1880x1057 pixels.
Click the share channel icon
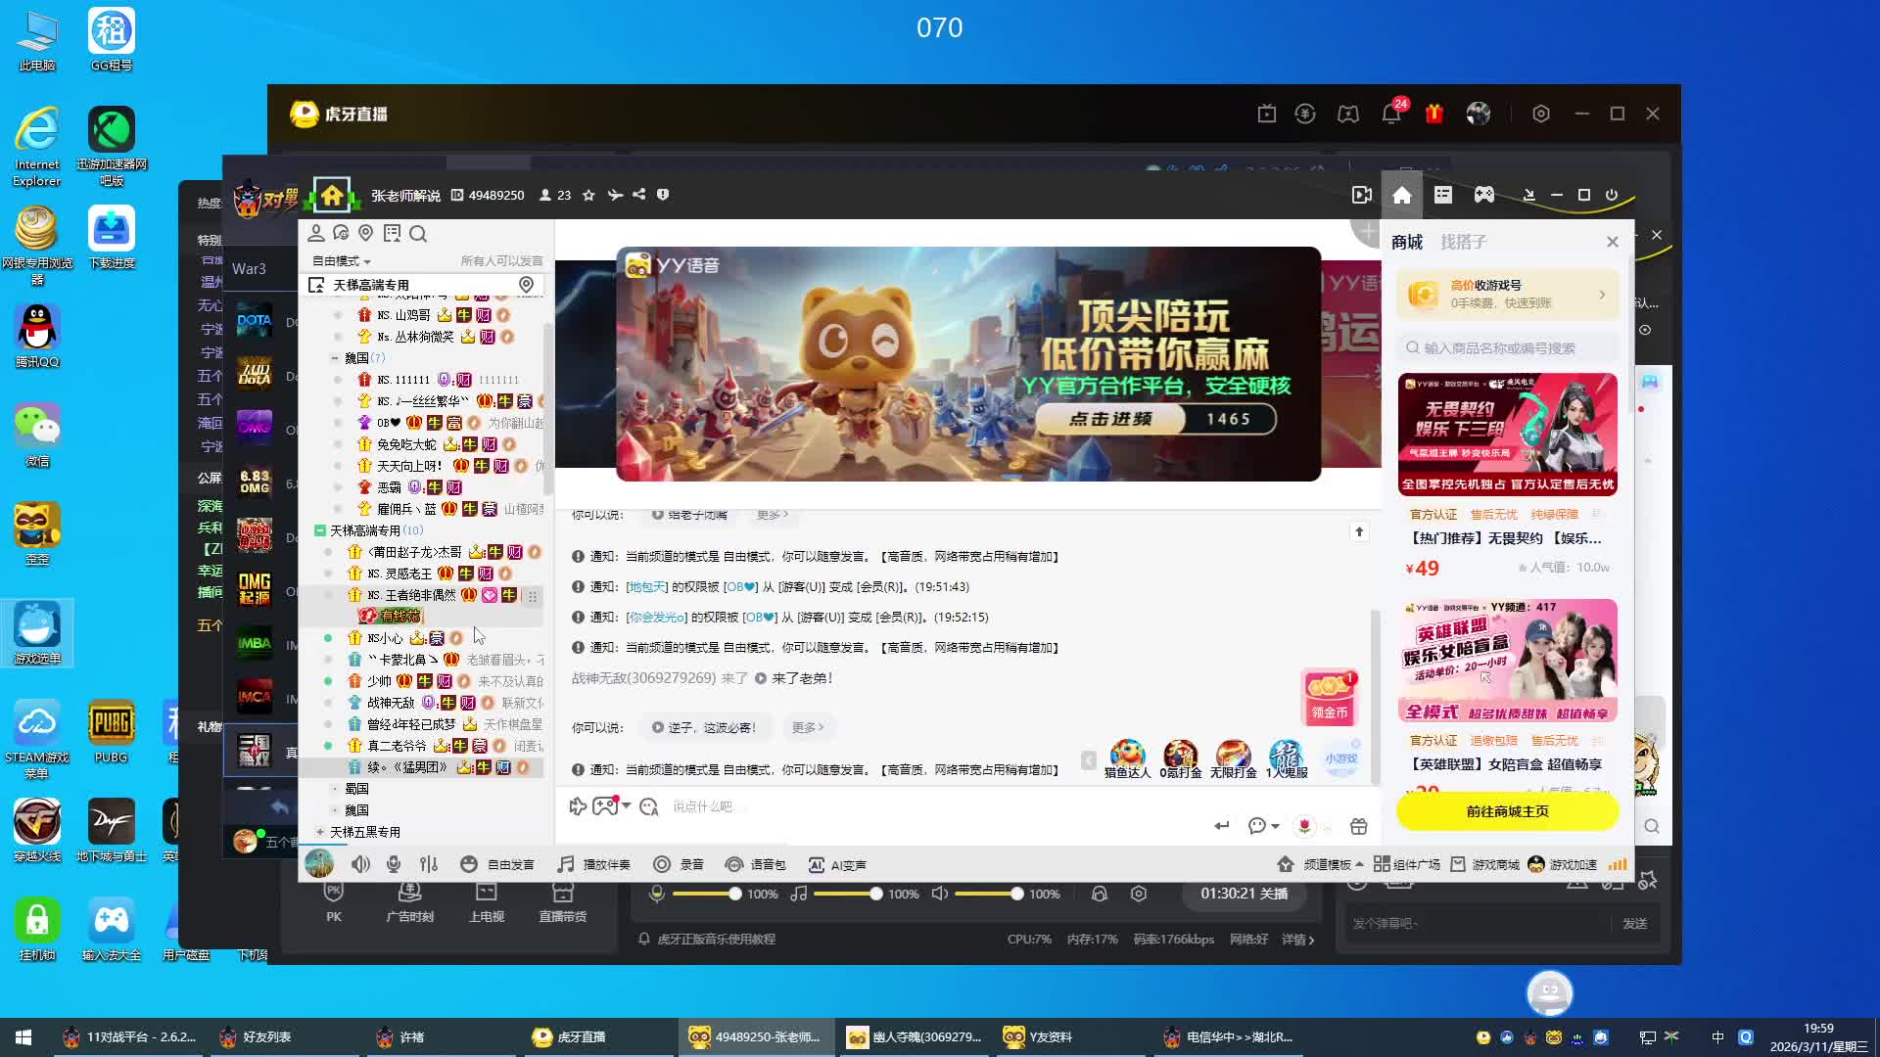click(x=638, y=195)
